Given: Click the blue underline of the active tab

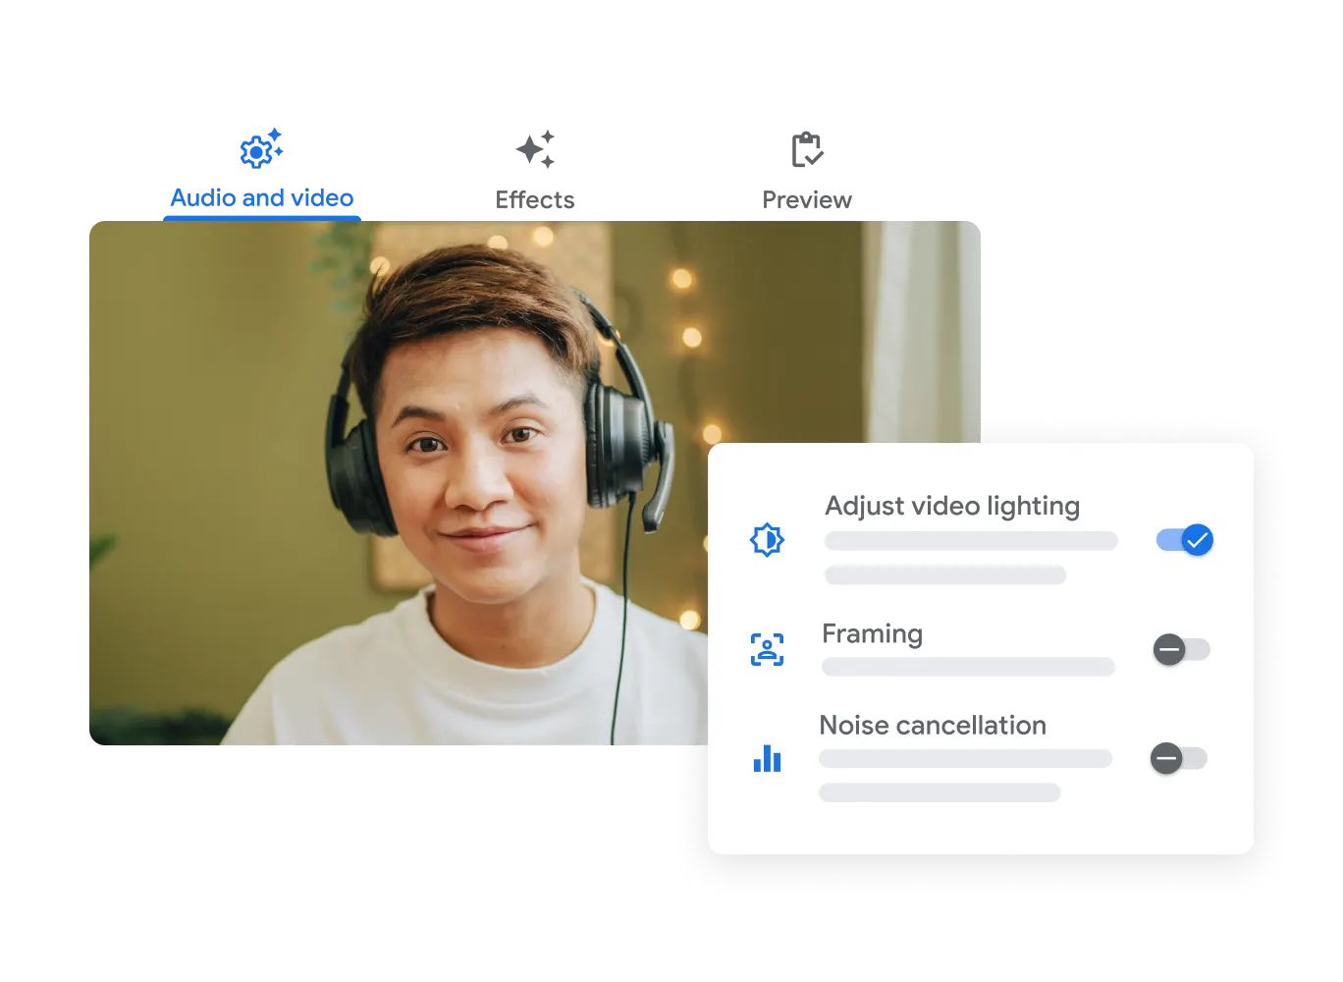Looking at the screenshot, I should (x=261, y=216).
